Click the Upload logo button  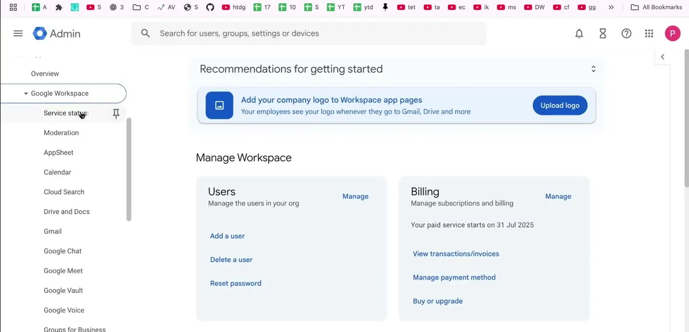[x=560, y=105]
